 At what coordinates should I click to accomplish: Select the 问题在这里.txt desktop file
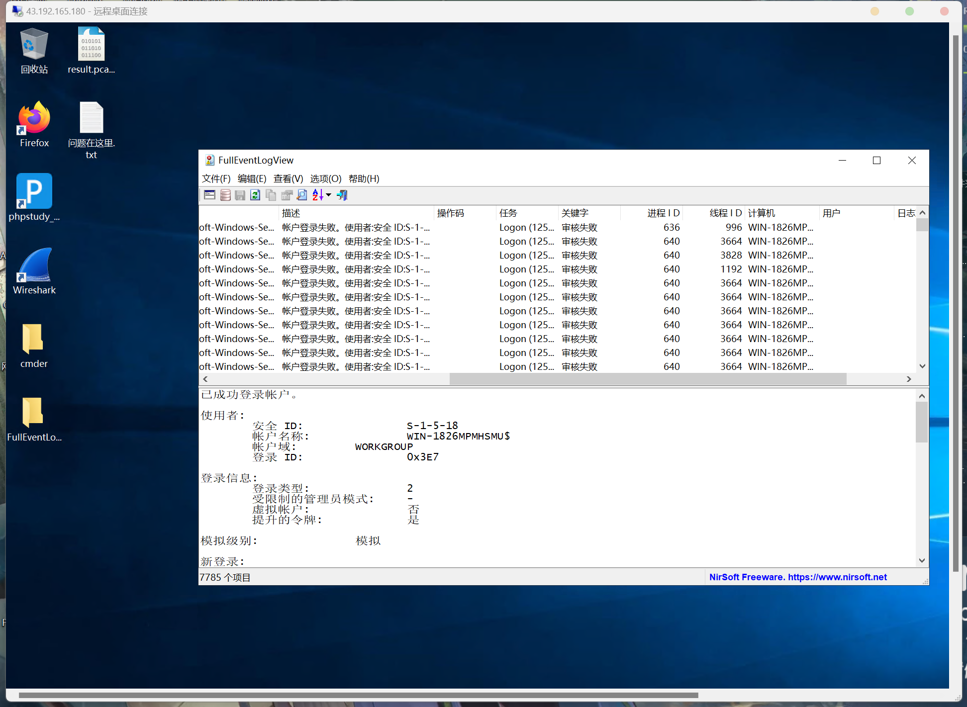click(x=91, y=130)
